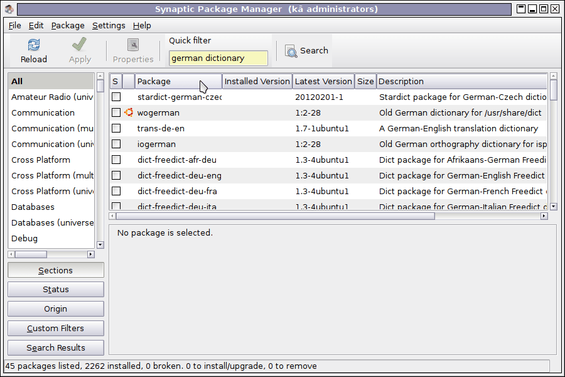Open Custom Filters view
Screen dimensions: 565x377
(56, 328)
